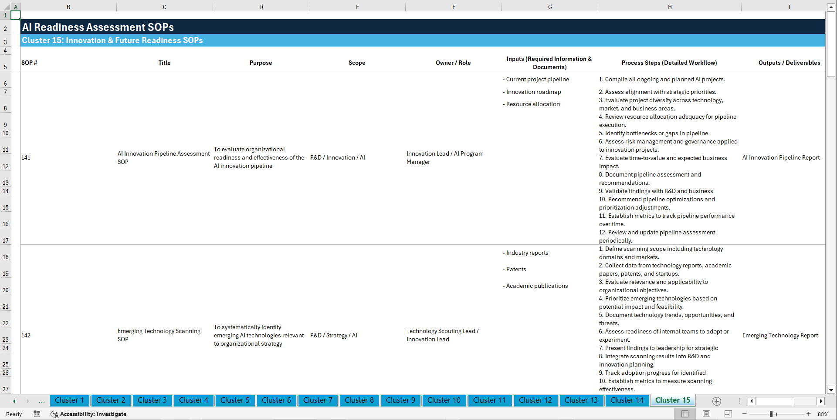This screenshot has height=420, width=837.
Task: Select the Page Layout view icon
Action: pyautogui.click(x=706, y=414)
